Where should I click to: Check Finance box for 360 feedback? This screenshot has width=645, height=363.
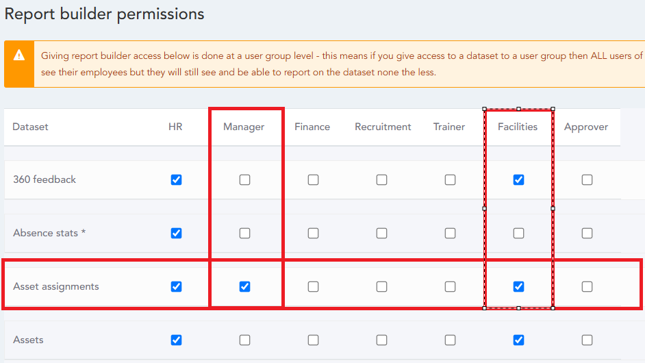click(313, 180)
